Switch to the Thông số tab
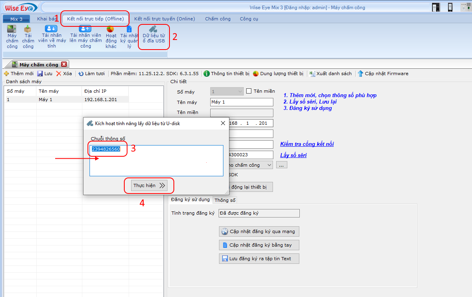 point(225,200)
